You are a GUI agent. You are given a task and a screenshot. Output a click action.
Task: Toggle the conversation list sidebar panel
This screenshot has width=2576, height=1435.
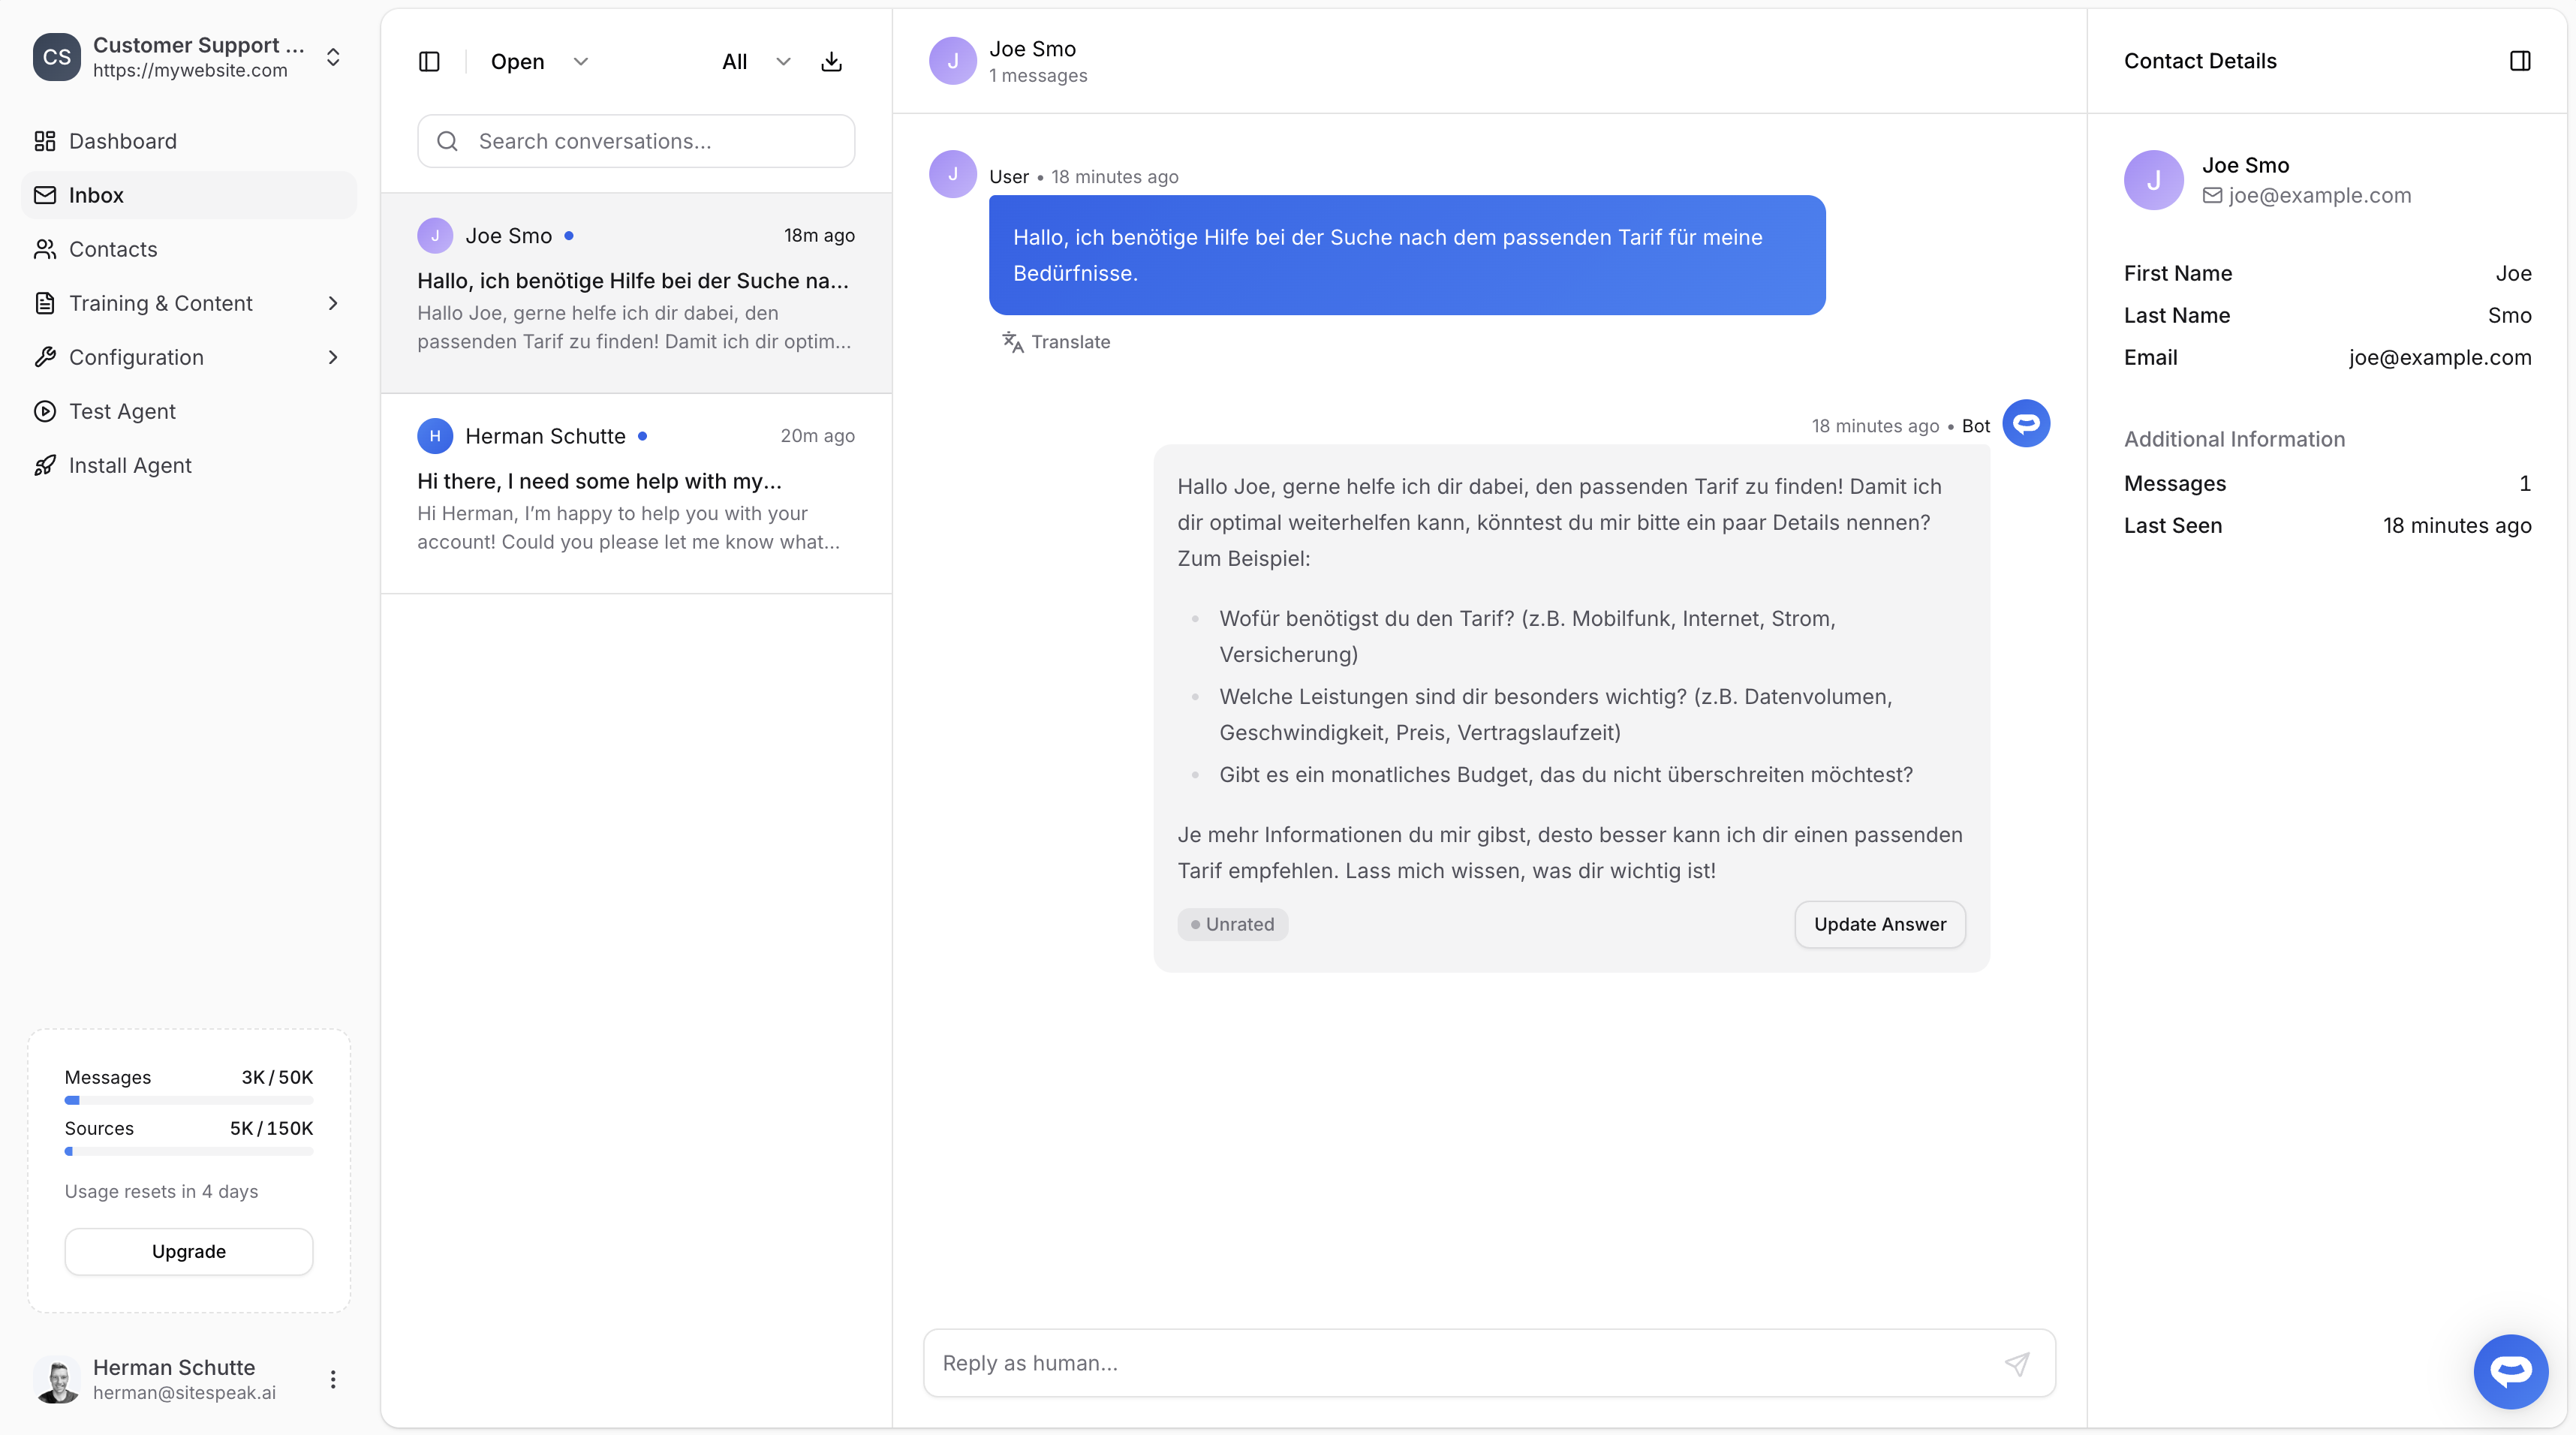point(429,61)
